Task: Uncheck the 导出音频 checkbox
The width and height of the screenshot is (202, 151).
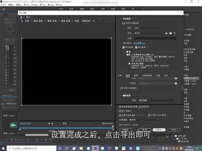Action: click(x=136, y=48)
